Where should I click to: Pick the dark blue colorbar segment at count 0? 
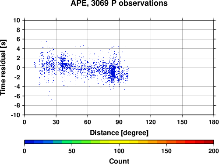click(29, 142)
